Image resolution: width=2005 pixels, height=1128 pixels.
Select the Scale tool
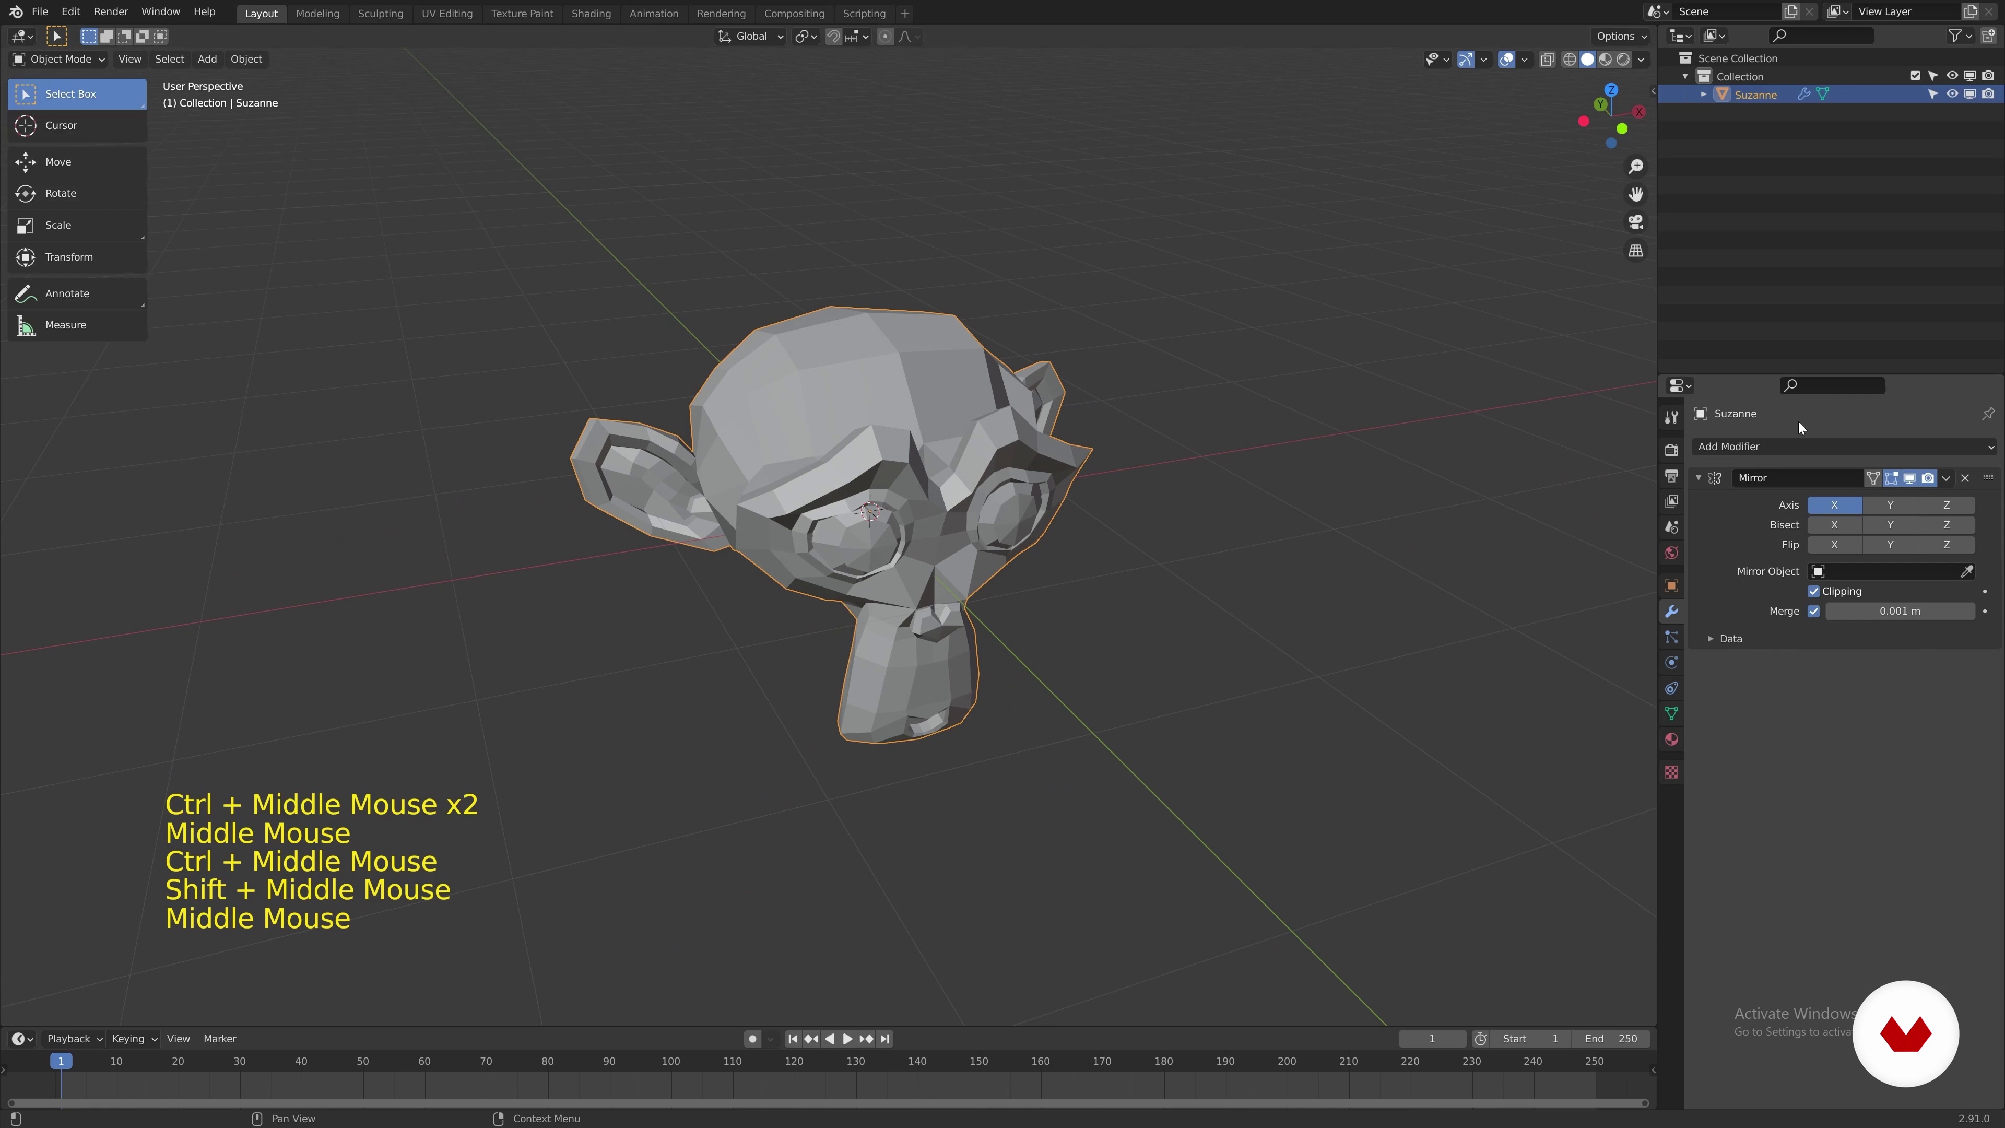pos(77,225)
